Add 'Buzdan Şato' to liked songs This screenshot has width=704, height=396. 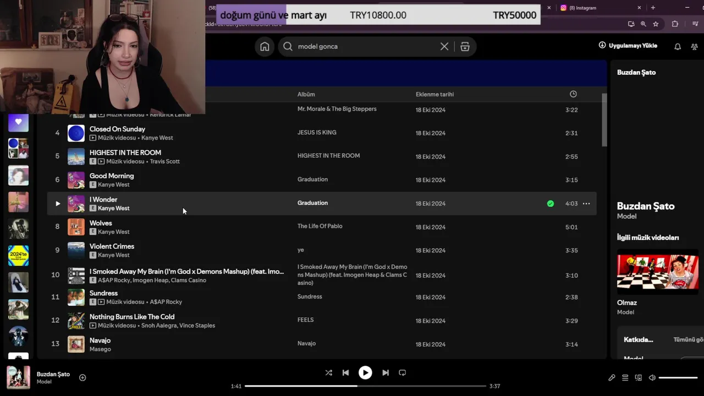coord(82,378)
